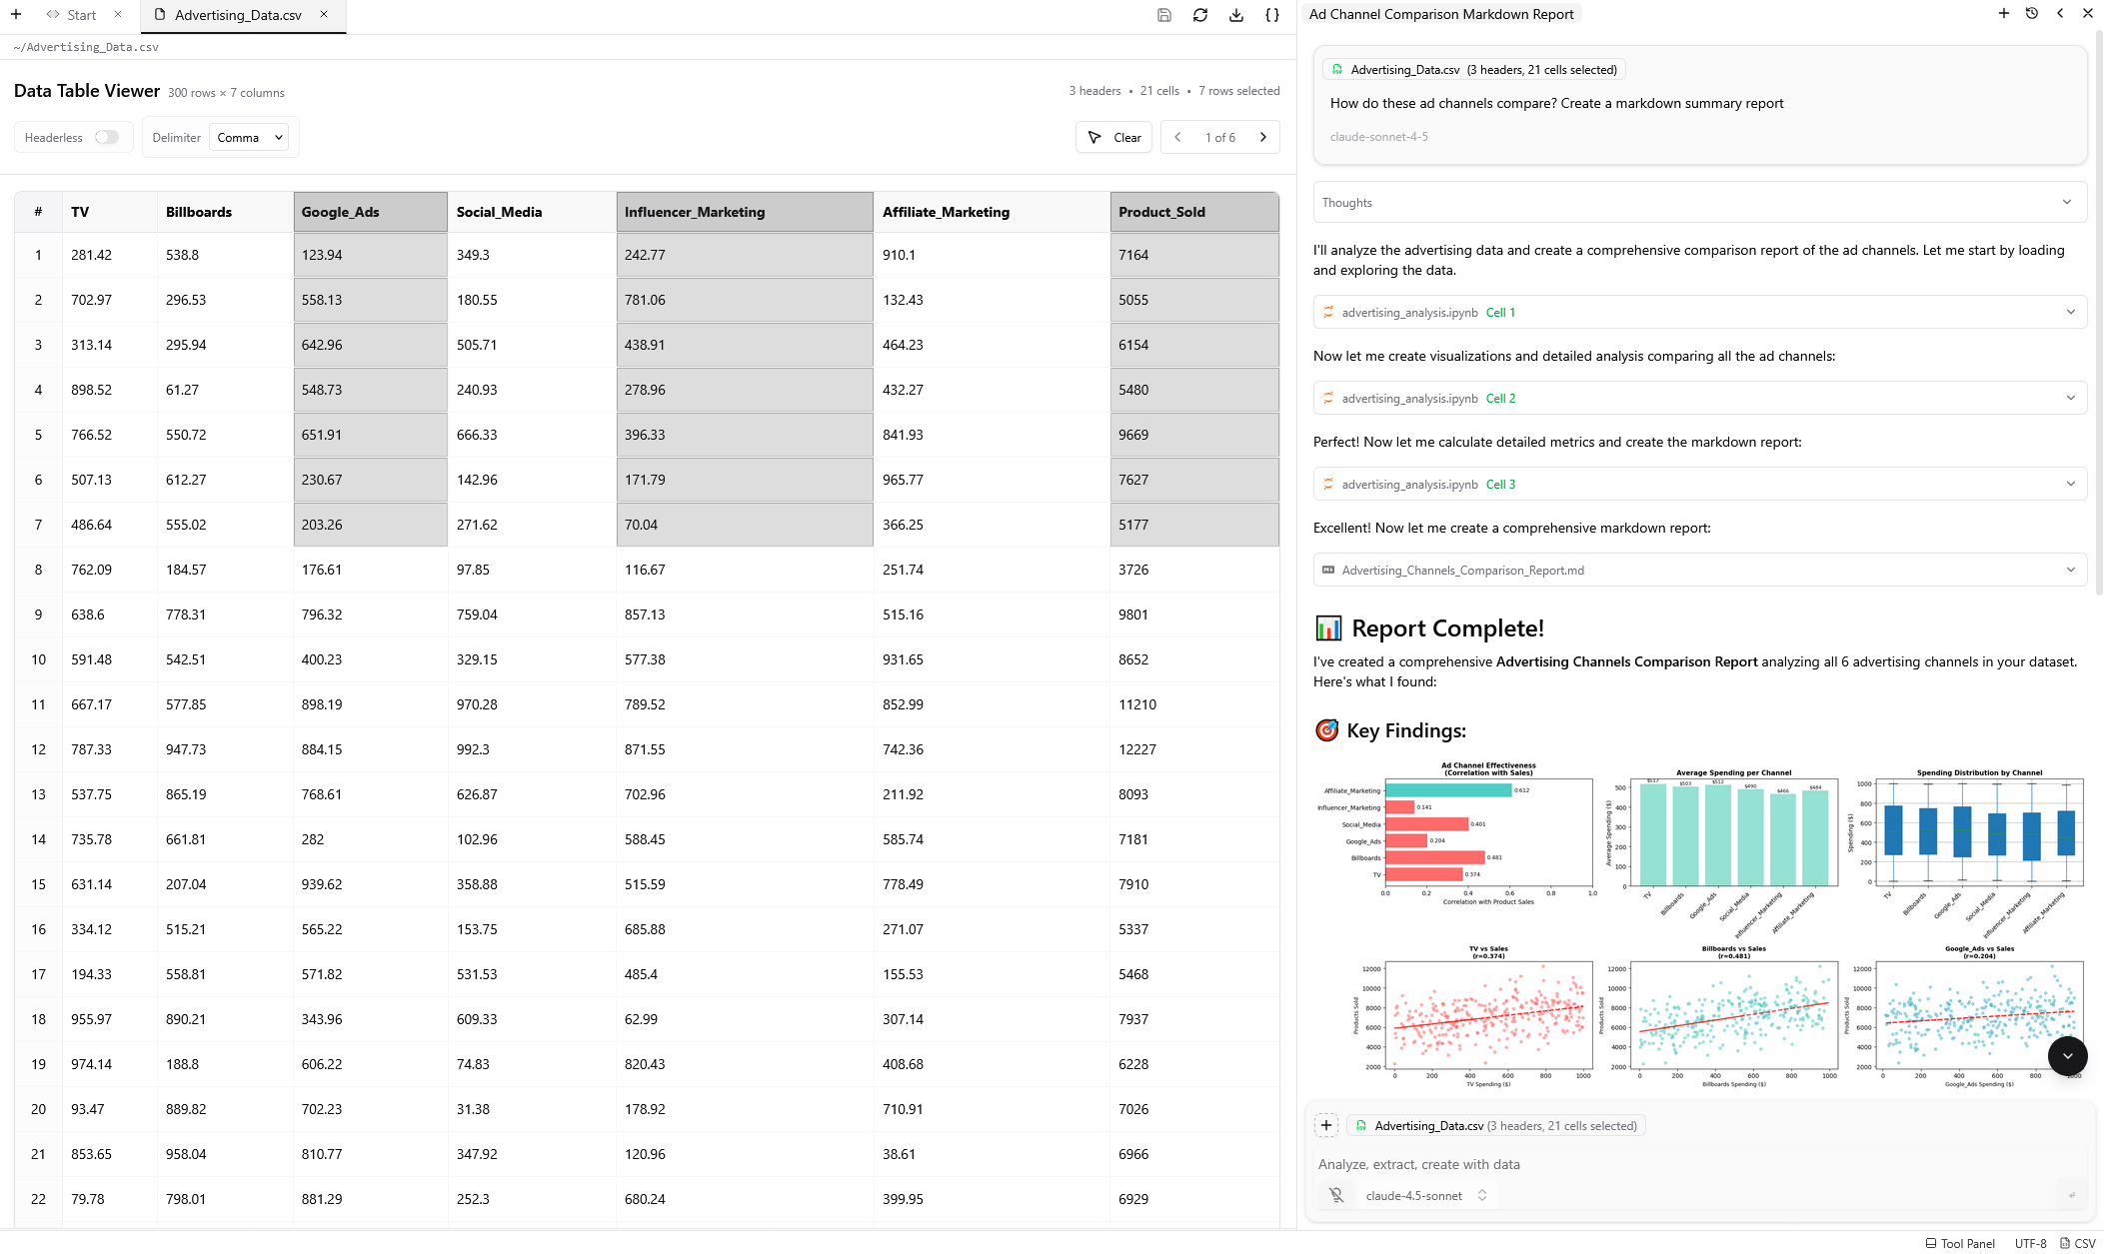Expand the Advertising_Channels_Comparison_Report.md block
2104x1254 pixels.
tap(1699, 570)
